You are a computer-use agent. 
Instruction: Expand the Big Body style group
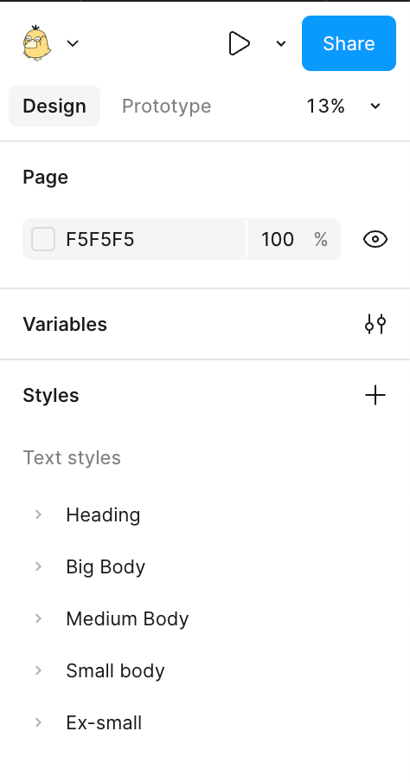38,566
